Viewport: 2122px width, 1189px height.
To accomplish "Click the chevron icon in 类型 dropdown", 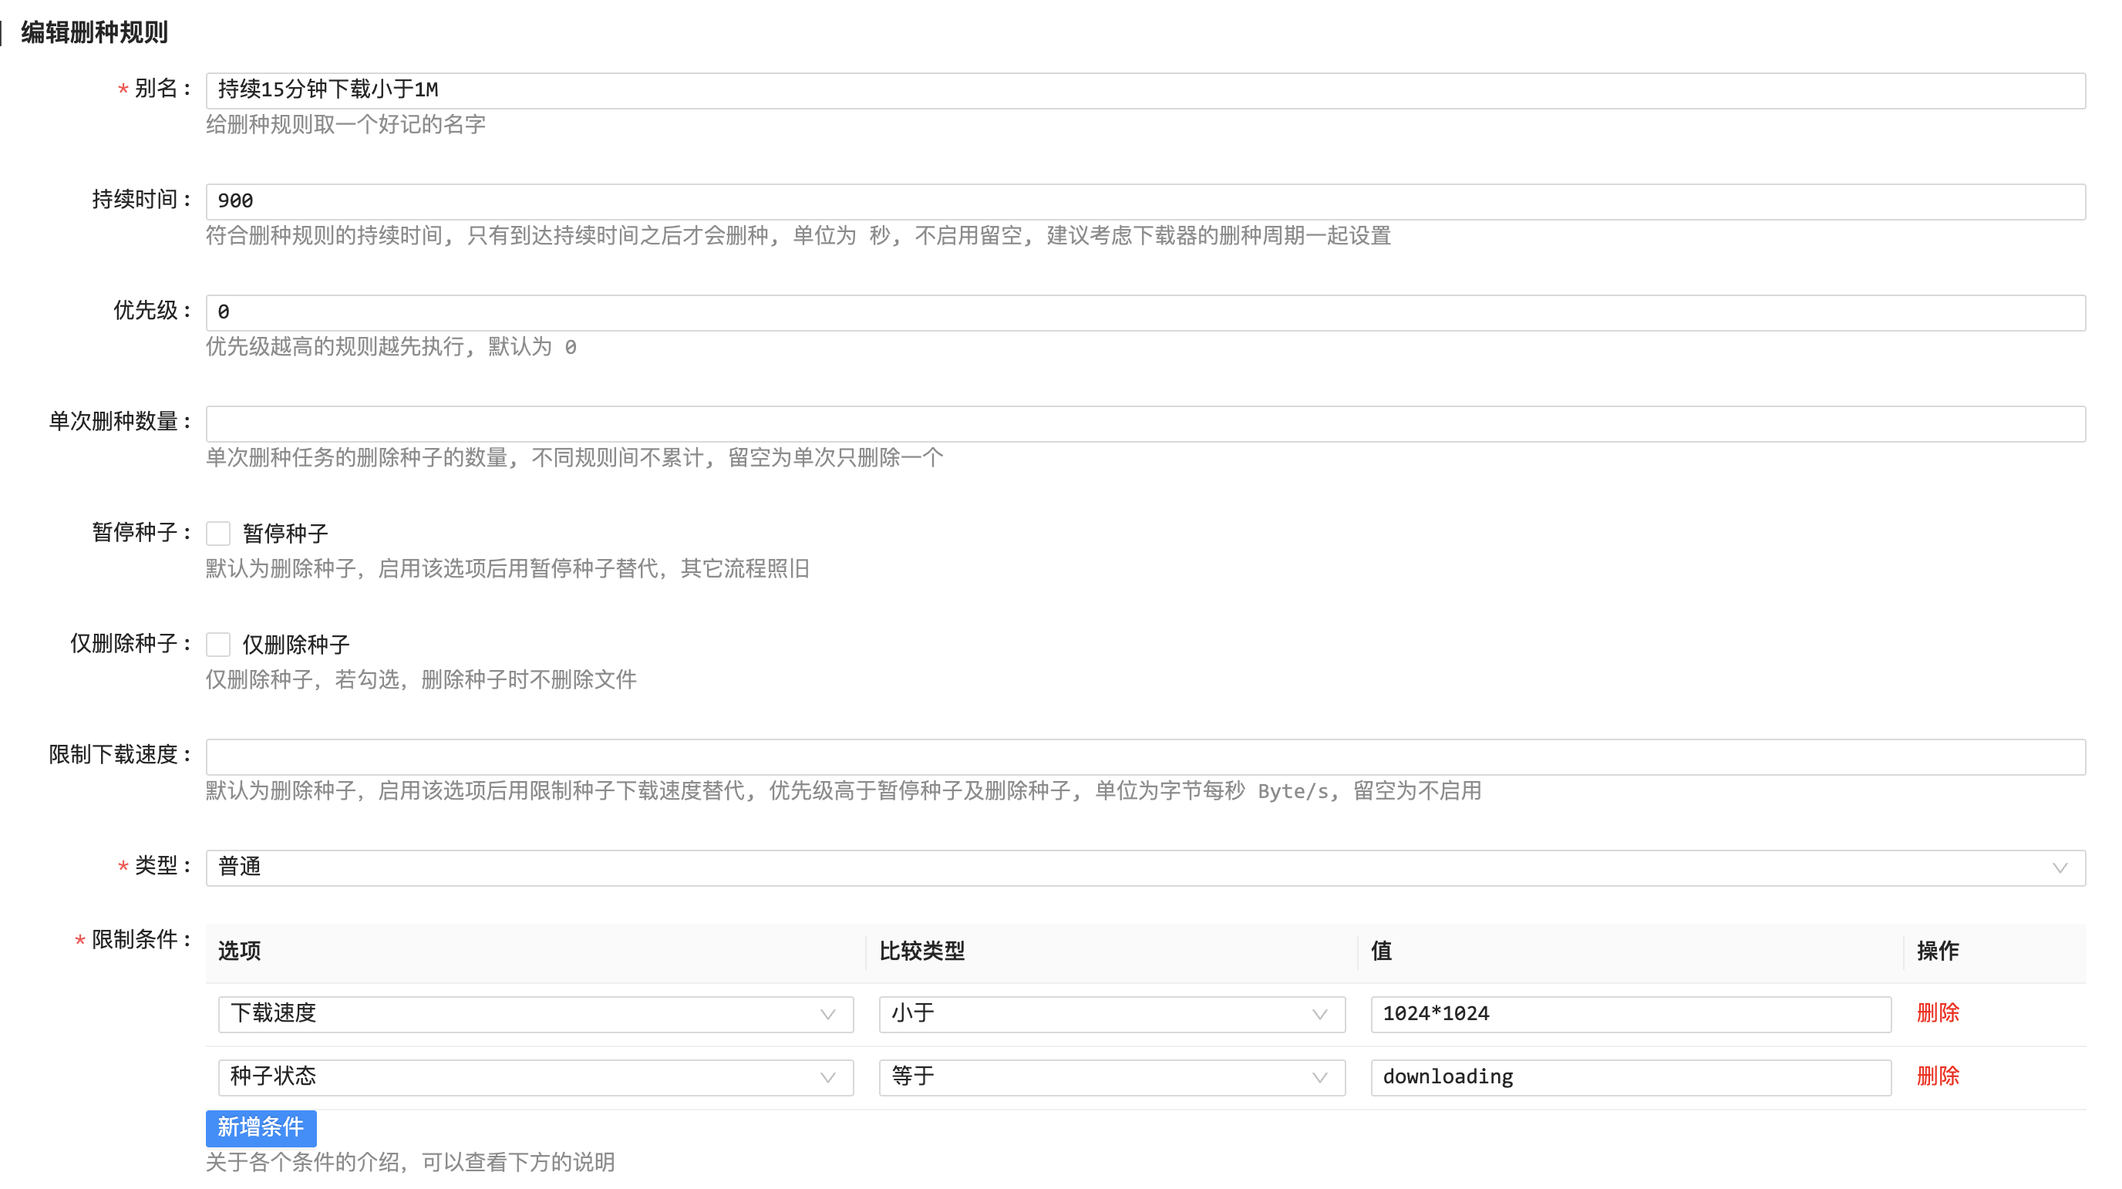I will (x=2060, y=867).
